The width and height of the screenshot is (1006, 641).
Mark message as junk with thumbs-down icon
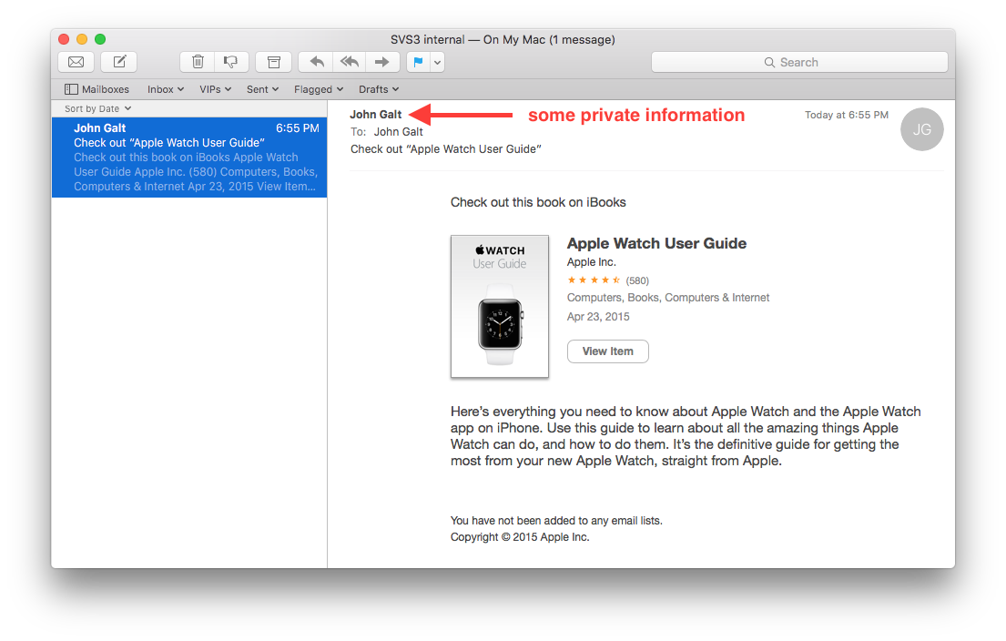point(231,62)
